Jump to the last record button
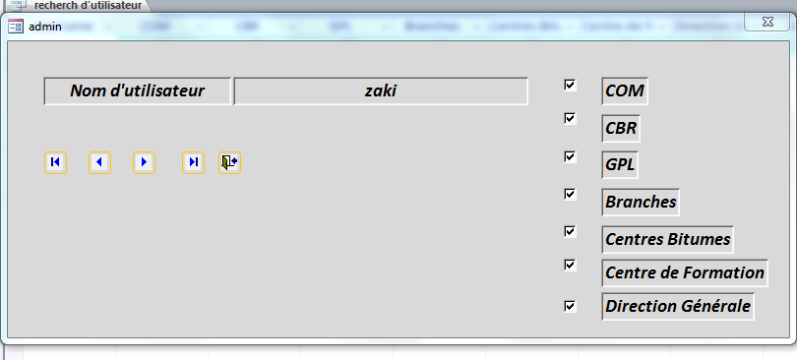 [193, 162]
